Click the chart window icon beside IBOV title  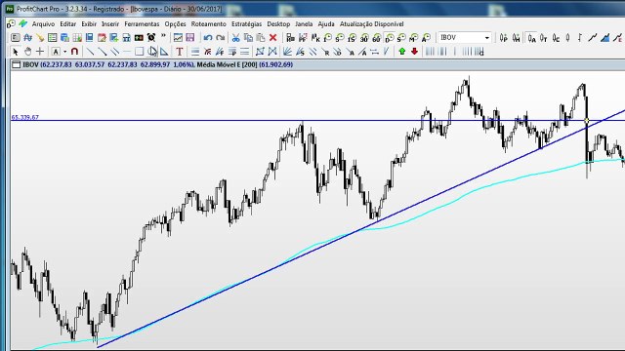click(x=17, y=64)
